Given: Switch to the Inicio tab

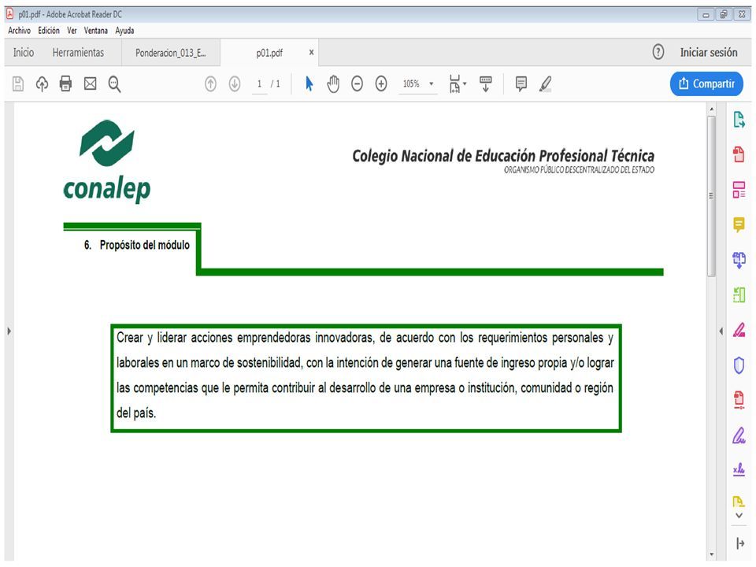Looking at the screenshot, I should pyautogui.click(x=24, y=52).
